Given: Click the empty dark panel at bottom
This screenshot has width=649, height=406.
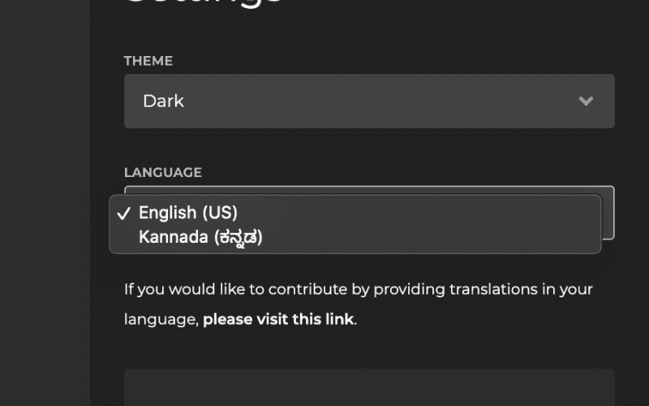Looking at the screenshot, I should click(369, 388).
